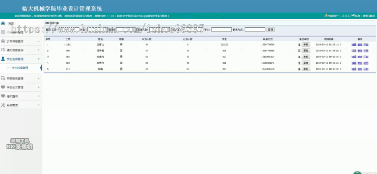Expand the 学生论文管理 menu arrow
The width and height of the screenshot is (377, 174).
pyautogui.click(x=39, y=87)
